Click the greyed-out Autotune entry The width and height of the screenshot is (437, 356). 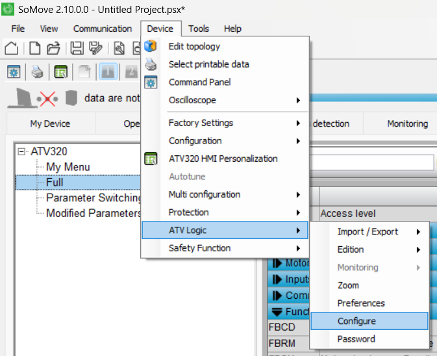(x=225, y=177)
